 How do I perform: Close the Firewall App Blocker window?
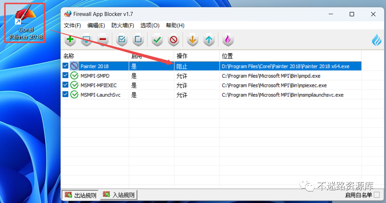tap(373, 14)
